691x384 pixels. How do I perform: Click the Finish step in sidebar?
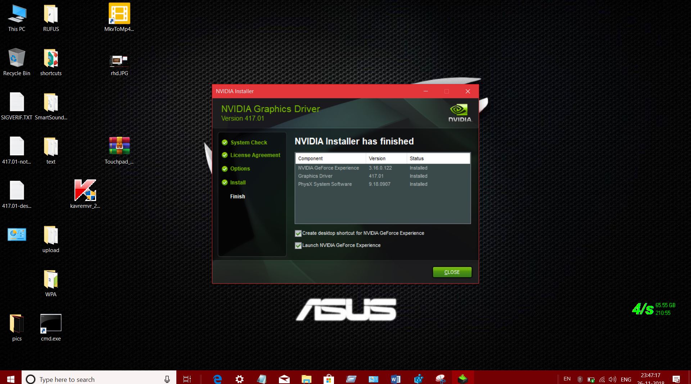[x=238, y=196]
